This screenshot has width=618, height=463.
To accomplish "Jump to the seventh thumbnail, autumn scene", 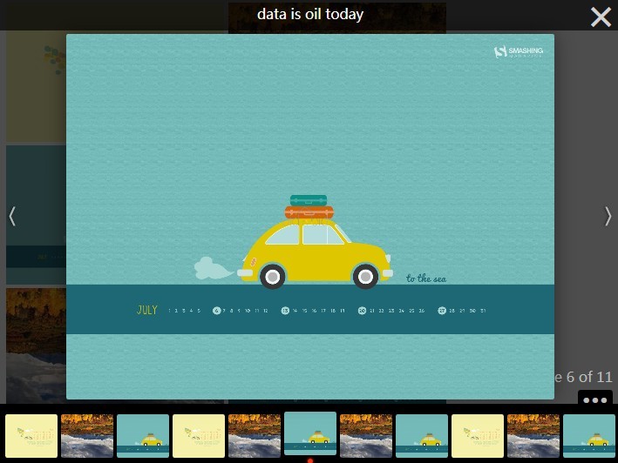I will click(366, 436).
